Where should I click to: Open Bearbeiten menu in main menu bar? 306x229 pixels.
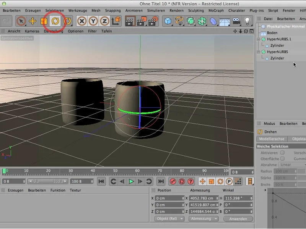[11, 11]
